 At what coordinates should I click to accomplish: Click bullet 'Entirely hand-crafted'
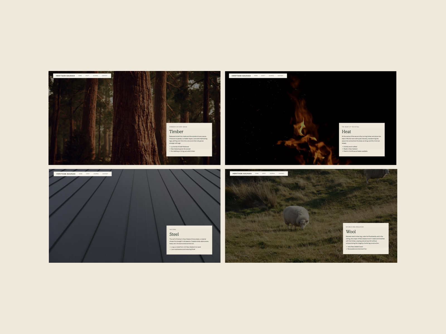(x=350, y=147)
